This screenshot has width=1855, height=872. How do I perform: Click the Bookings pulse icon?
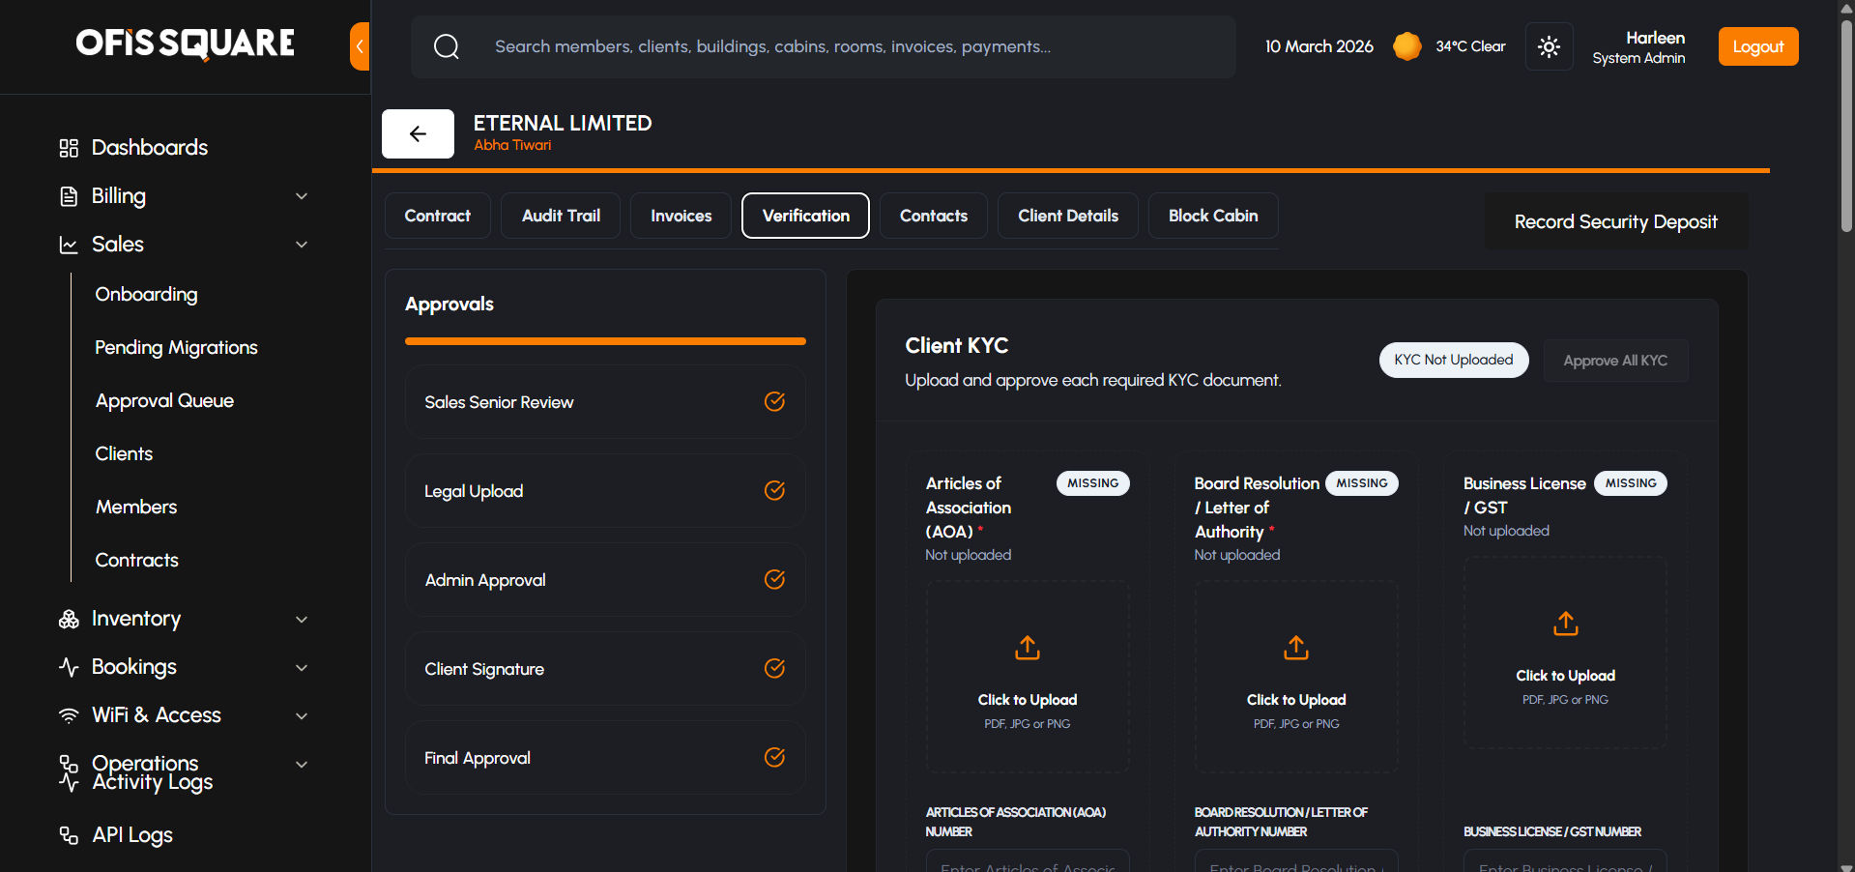coord(69,667)
